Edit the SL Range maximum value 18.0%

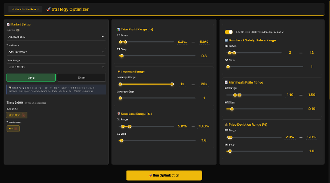(x=204, y=126)
